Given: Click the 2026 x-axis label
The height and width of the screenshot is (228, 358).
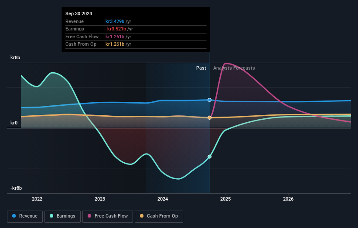Looking at the screenshot, I should (x=288, y=199).
